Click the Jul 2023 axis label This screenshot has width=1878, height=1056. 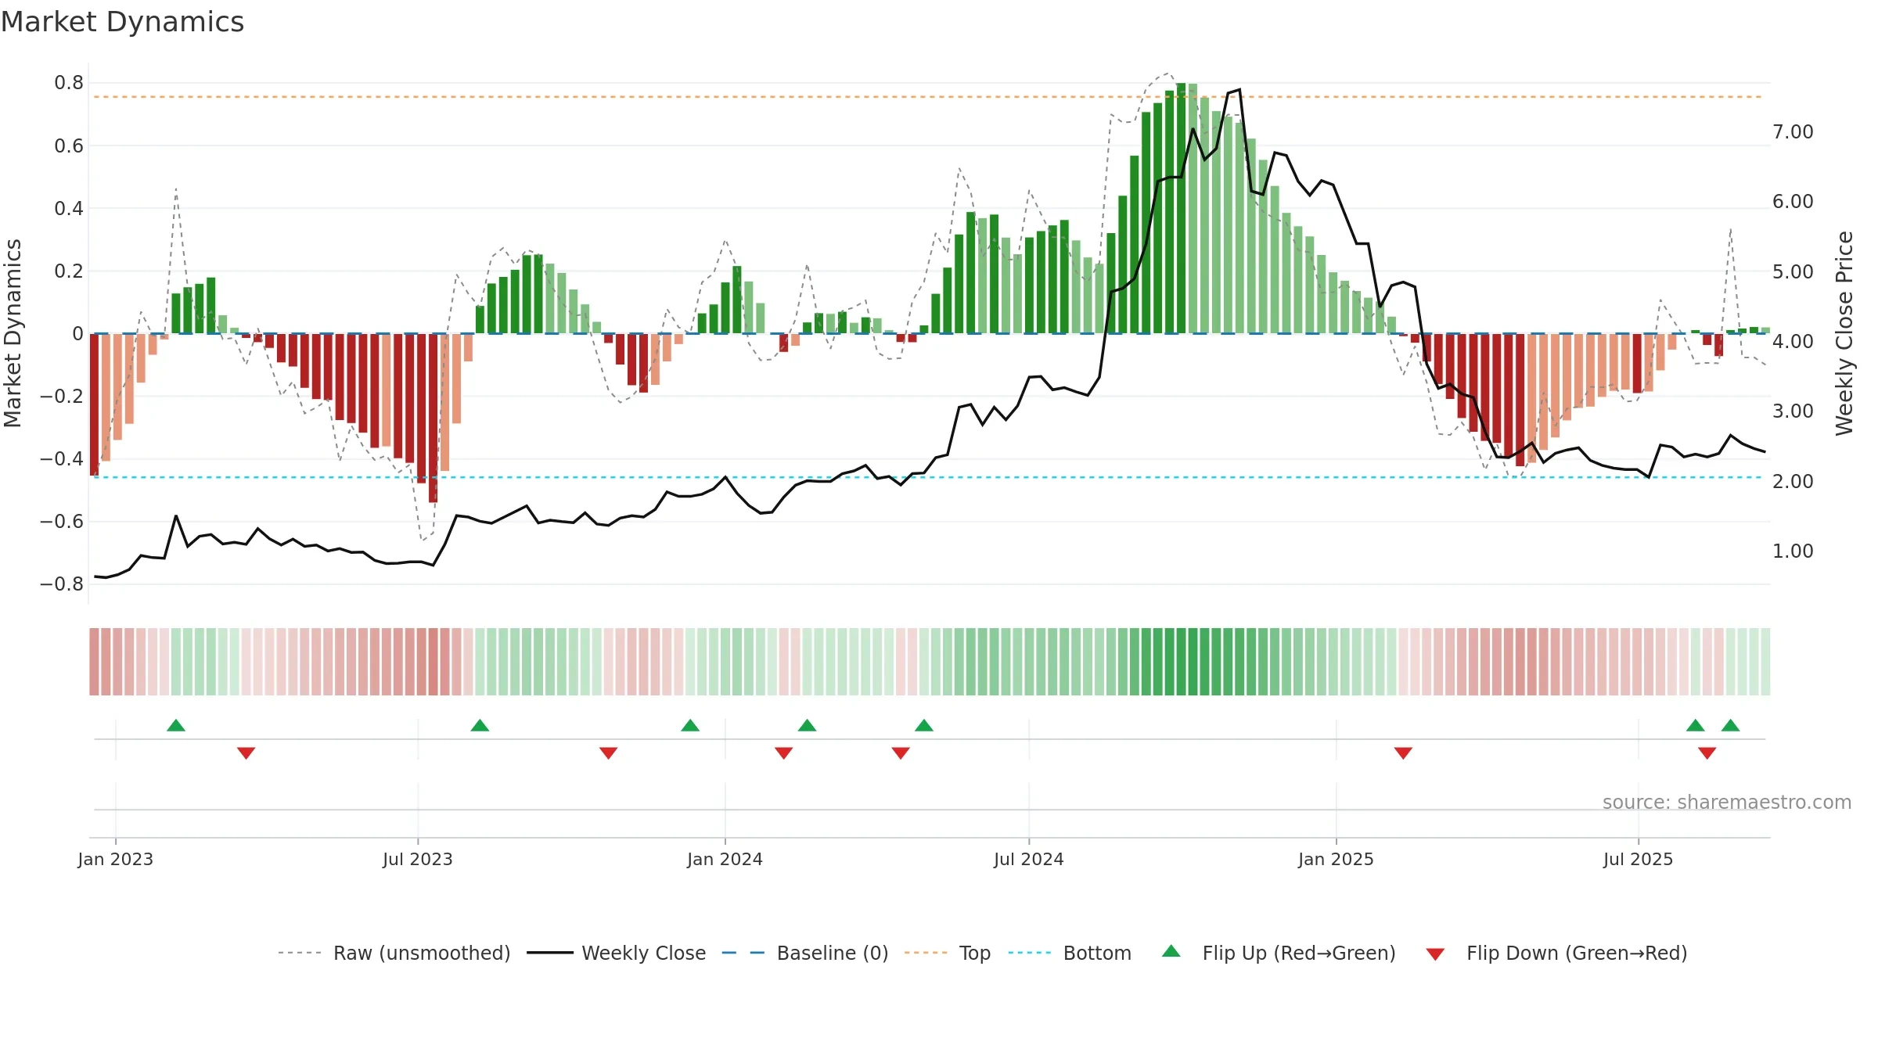418,859
